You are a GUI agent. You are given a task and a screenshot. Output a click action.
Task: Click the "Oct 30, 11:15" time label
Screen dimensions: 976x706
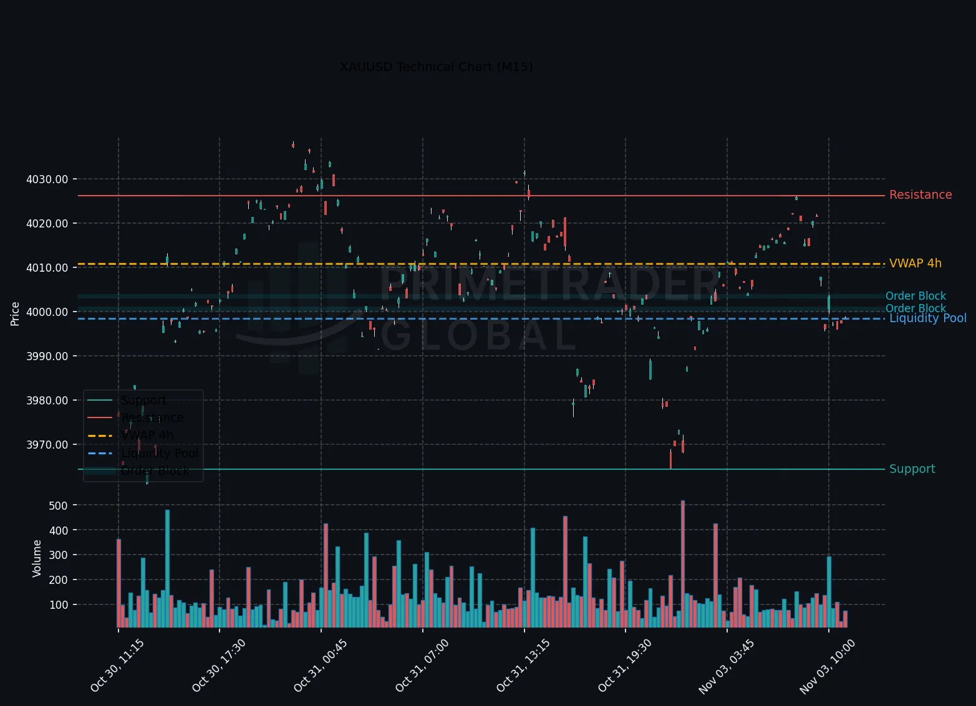tap(117, 665)
